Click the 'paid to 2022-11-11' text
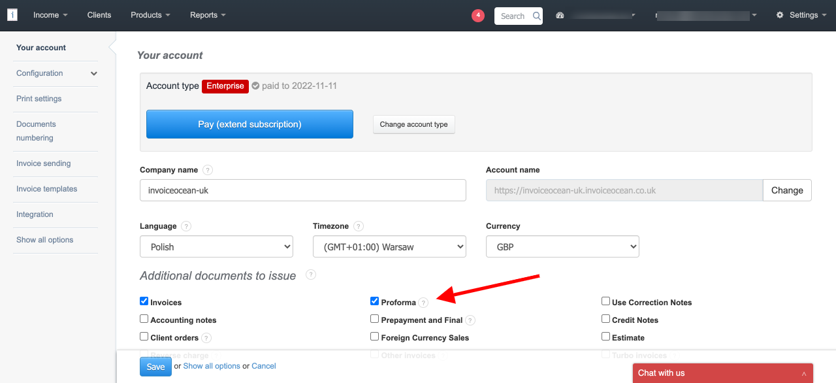The height and width of the screenshot is (383, 836). (x=299, y=86)
